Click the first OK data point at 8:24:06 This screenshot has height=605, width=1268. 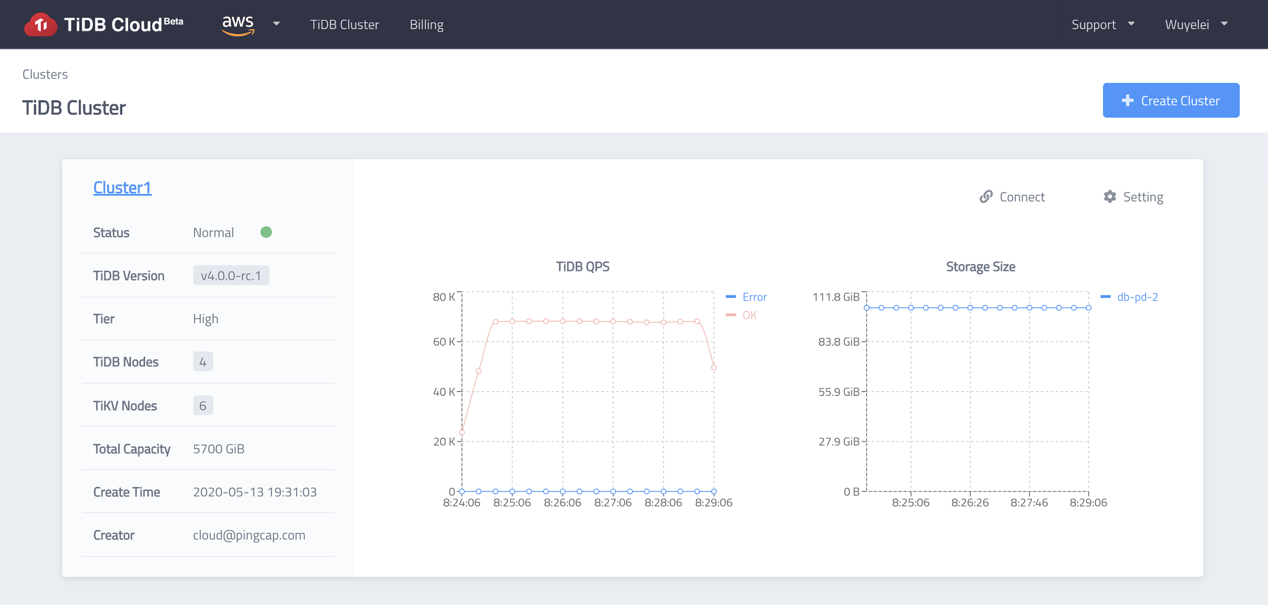(462, 432)
